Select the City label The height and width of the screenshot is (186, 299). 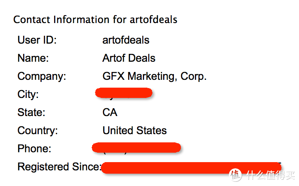point(28,94)
